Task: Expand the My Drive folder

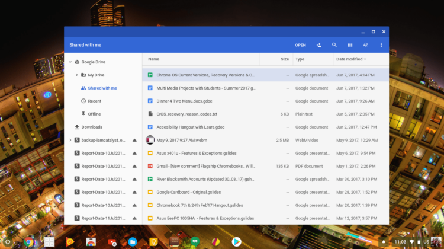Action: [x=77, y=75]
